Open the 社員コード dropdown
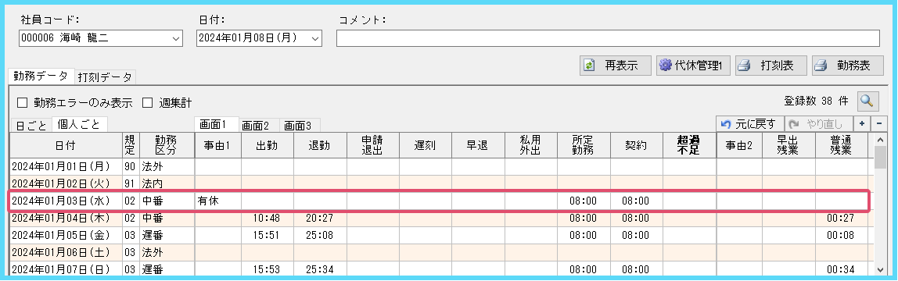 coord(176,39)
